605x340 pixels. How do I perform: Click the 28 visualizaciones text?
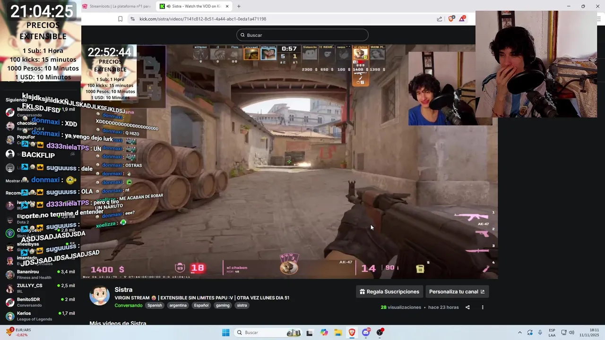pos(401,307)
